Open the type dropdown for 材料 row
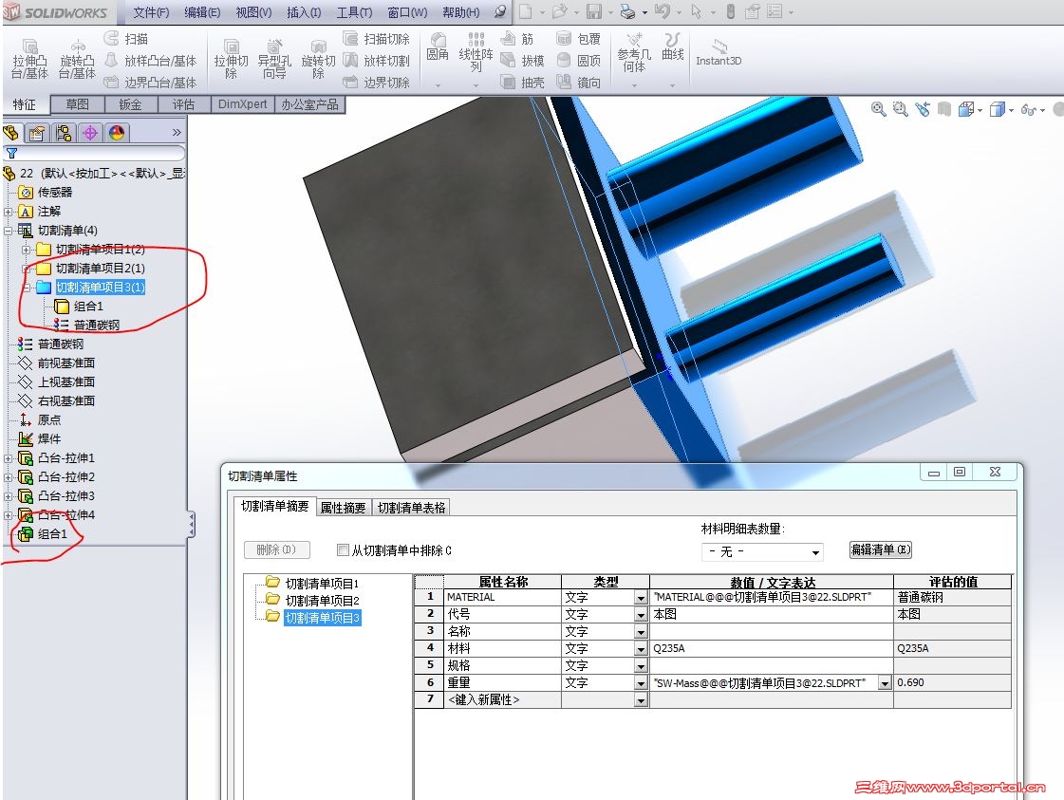The width and height of the screenshot is (1064, 800). (x=641, y=649)
